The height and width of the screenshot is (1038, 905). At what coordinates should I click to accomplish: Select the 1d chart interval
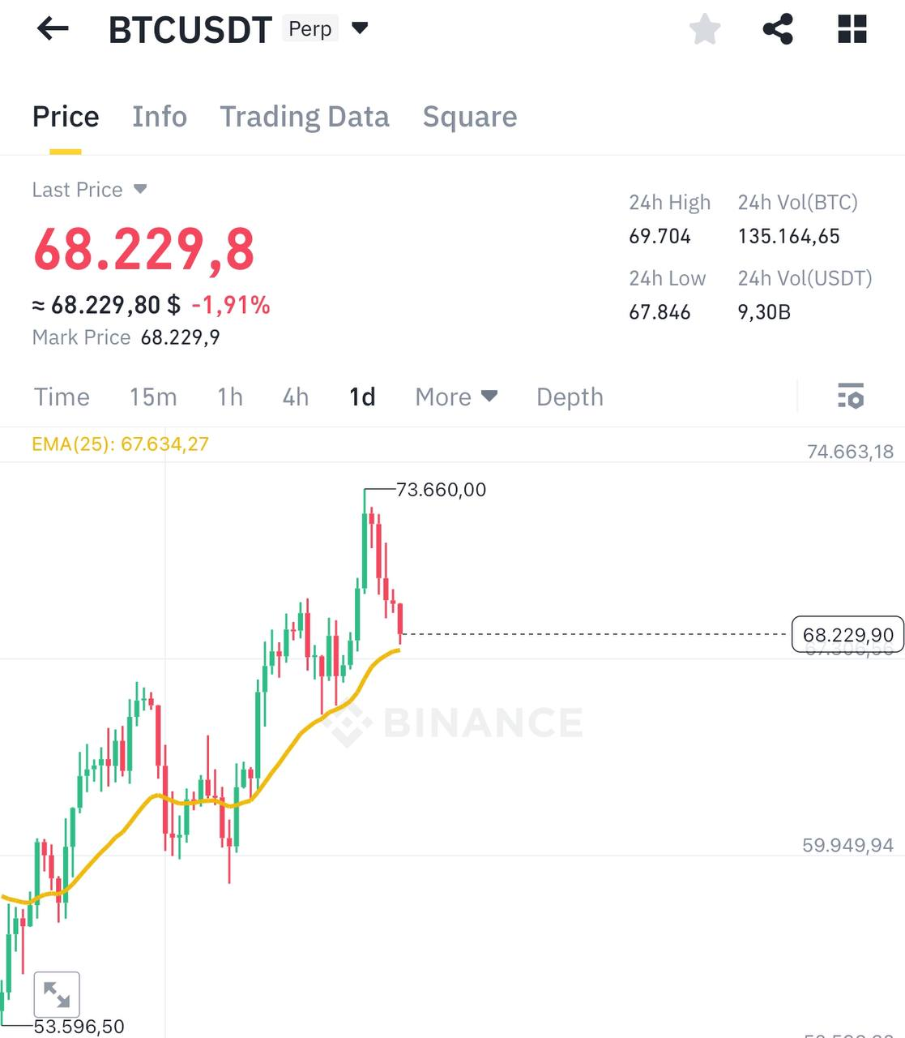[x=362, y=397]
